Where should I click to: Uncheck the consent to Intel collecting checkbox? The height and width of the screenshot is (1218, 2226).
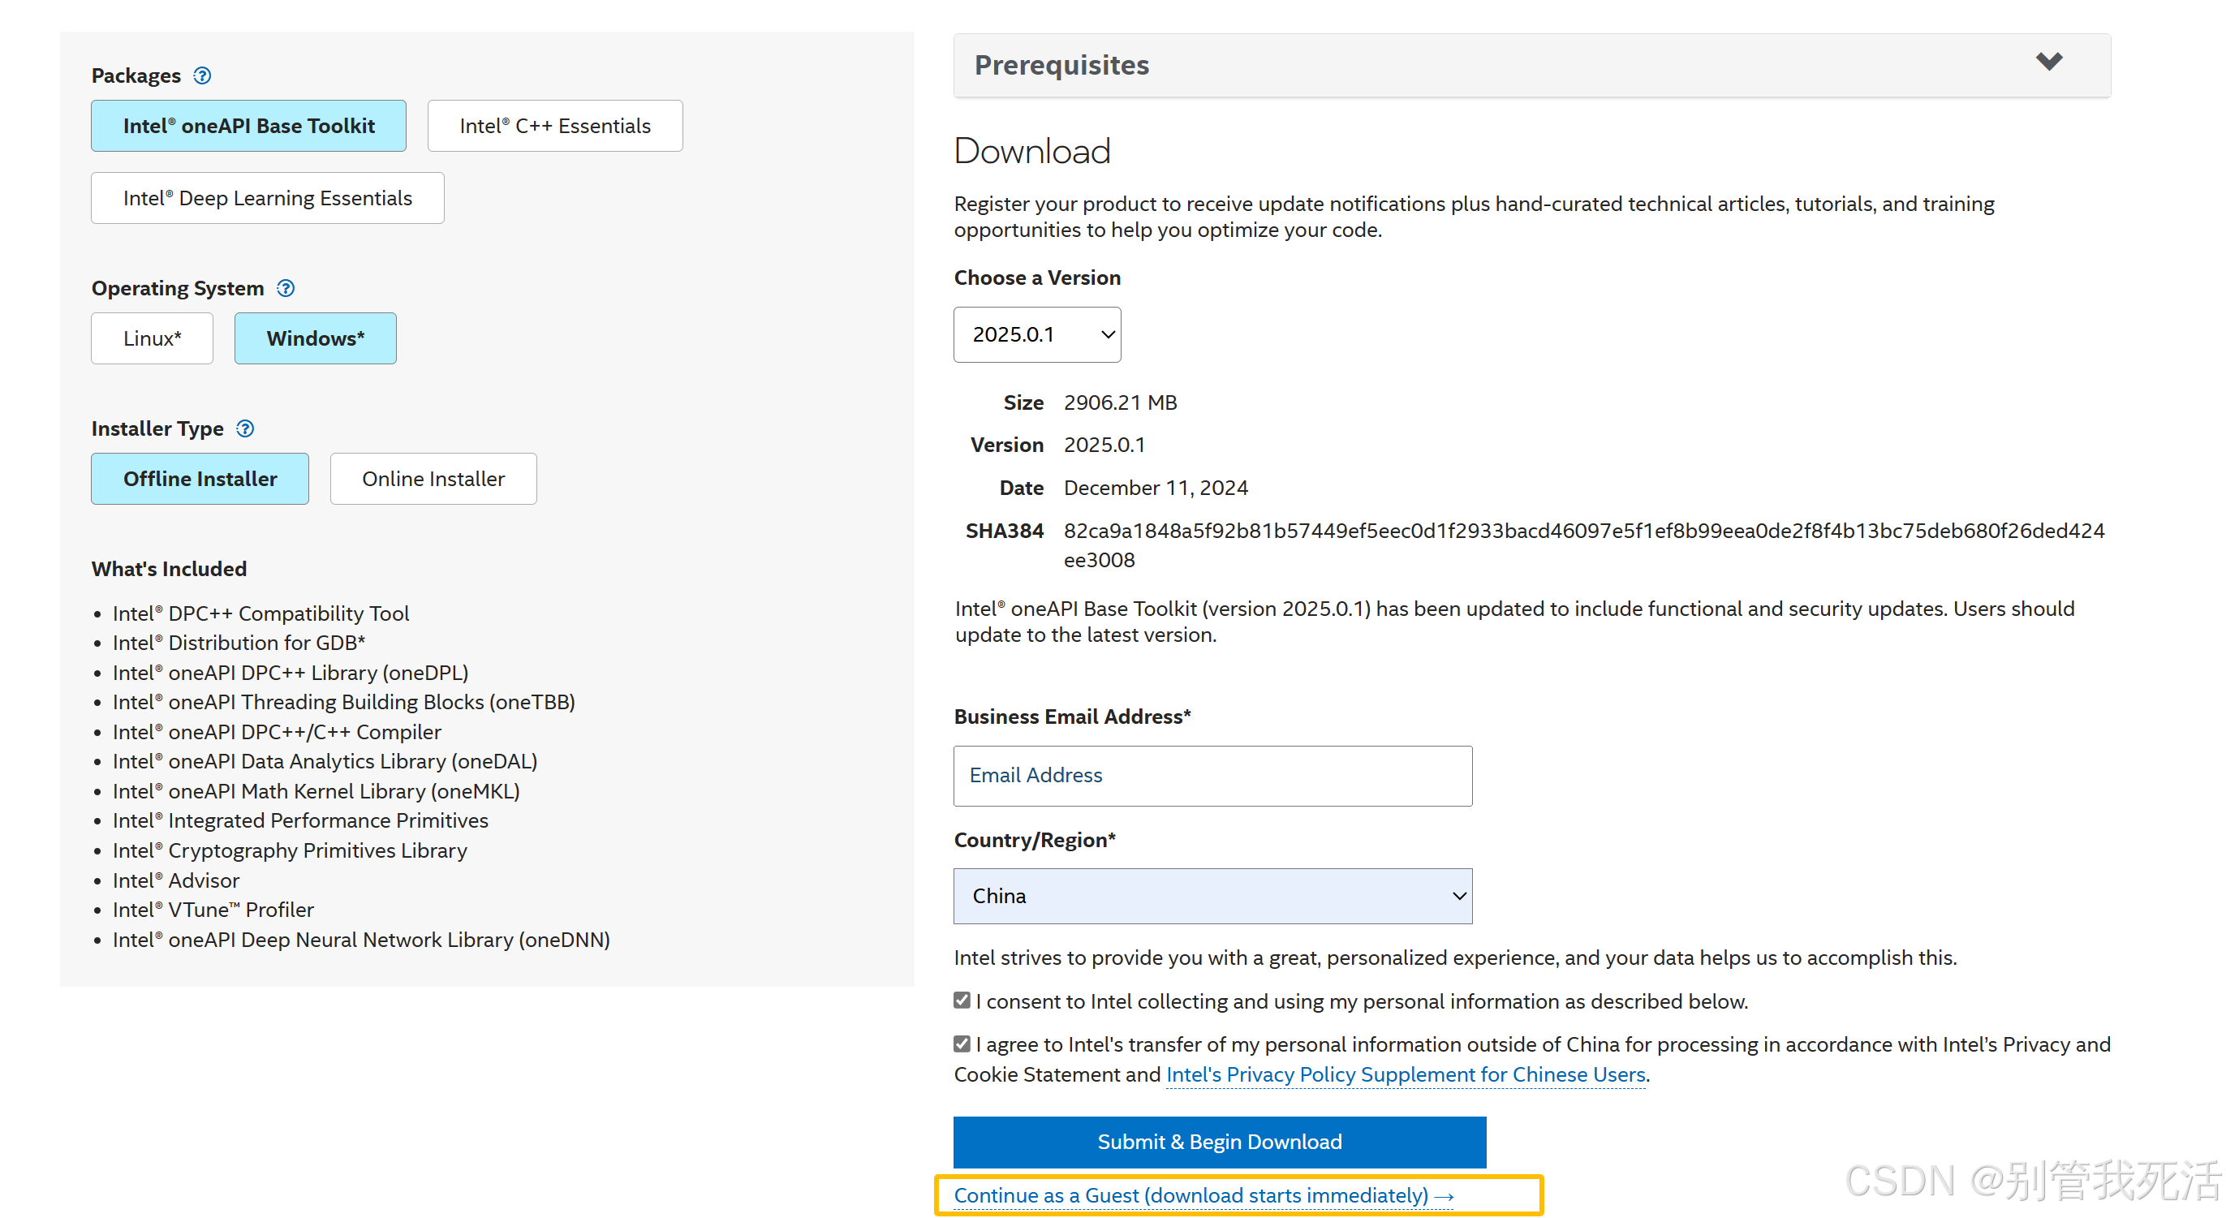pos(962,1001)
